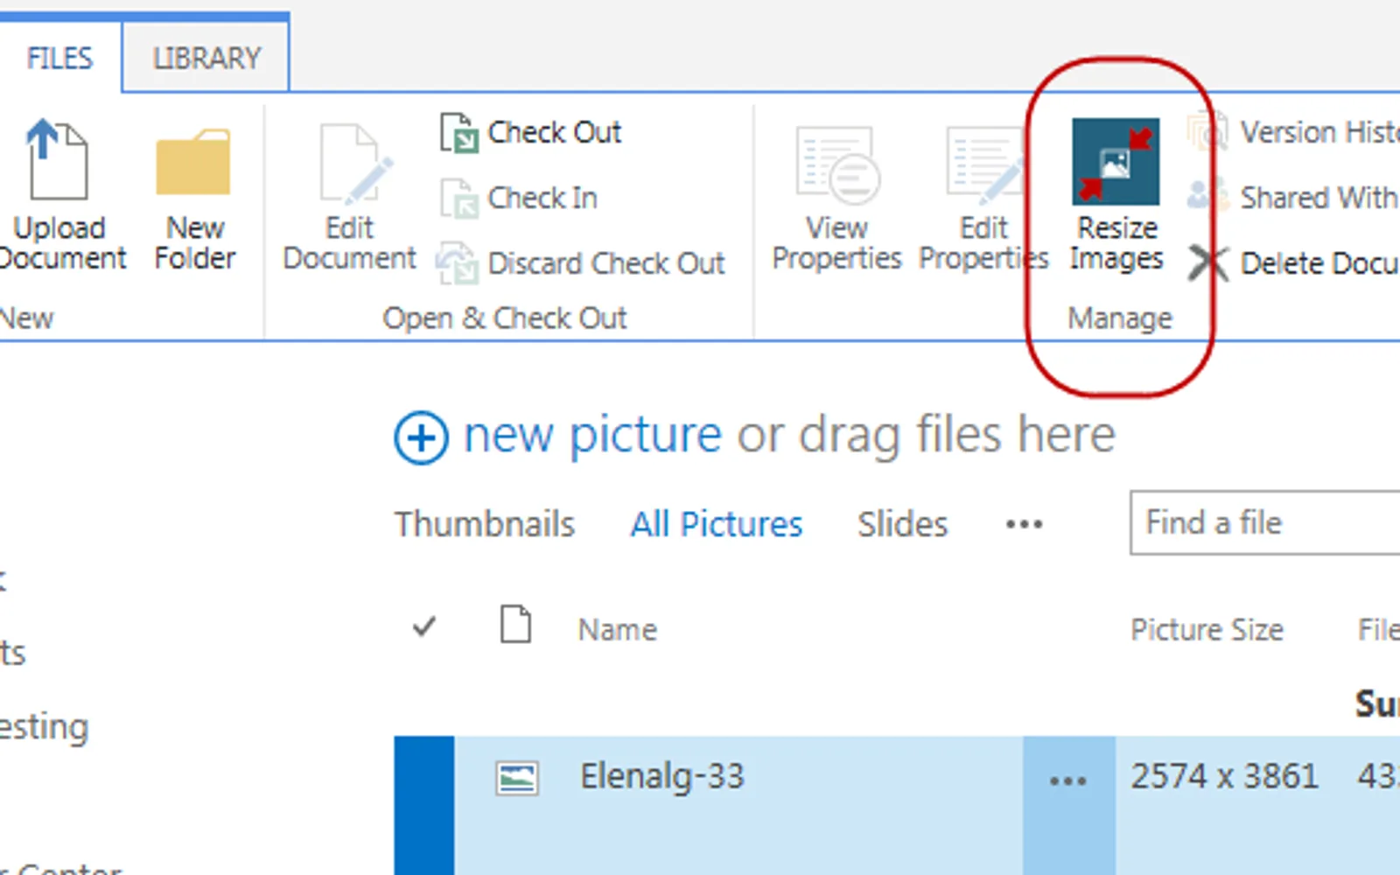Image resolution: width=1400 pixels, height=875 pixels.
Task: Click the 'new picture' link
Action: pos(592,435)
